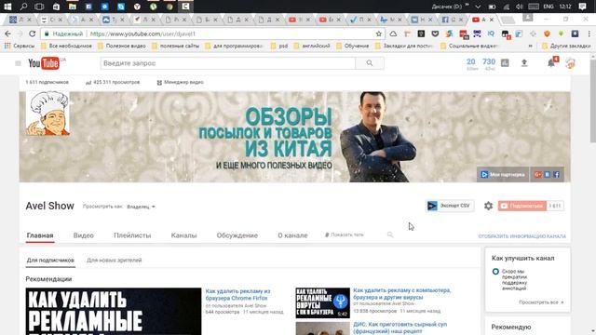Open the upload video arrow icon
The image size is (596, 335).
pos(524,63)
